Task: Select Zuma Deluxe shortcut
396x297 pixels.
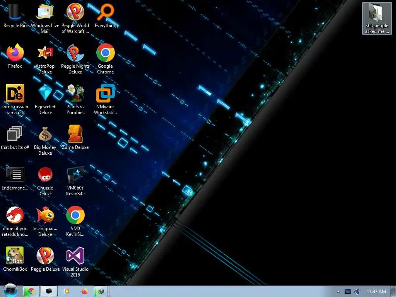Action: [x=75, y=137]
